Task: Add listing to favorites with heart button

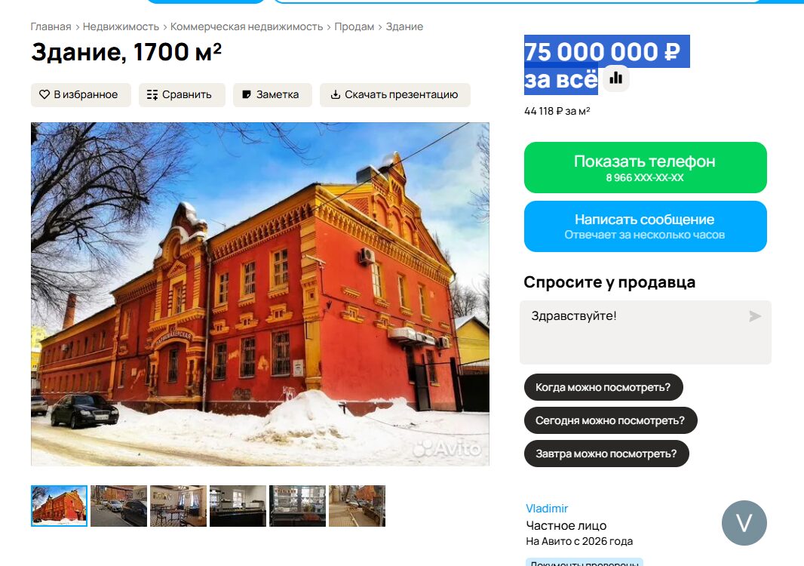Action: (81, 95)
